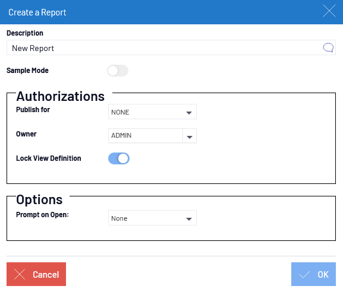The width and height of the screenshot is (343, 289).
Task: Expand the Owner dropdown arrow
Action: 190,136
